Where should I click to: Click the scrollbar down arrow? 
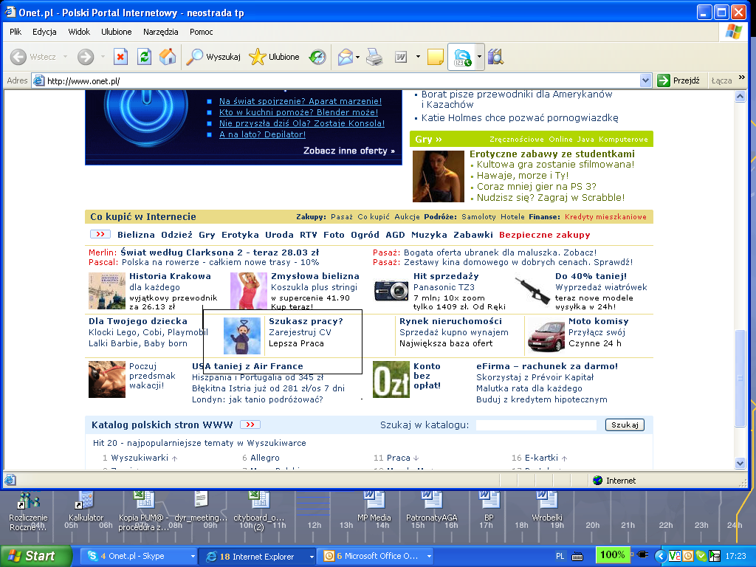click(740, 464)
